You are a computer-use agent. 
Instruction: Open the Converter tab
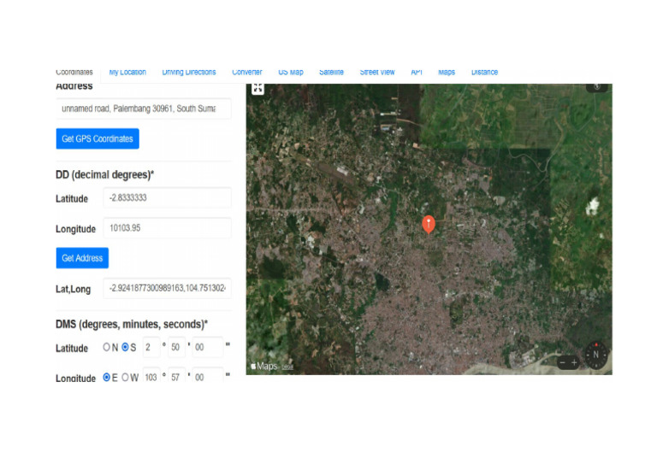coord(246,73)
